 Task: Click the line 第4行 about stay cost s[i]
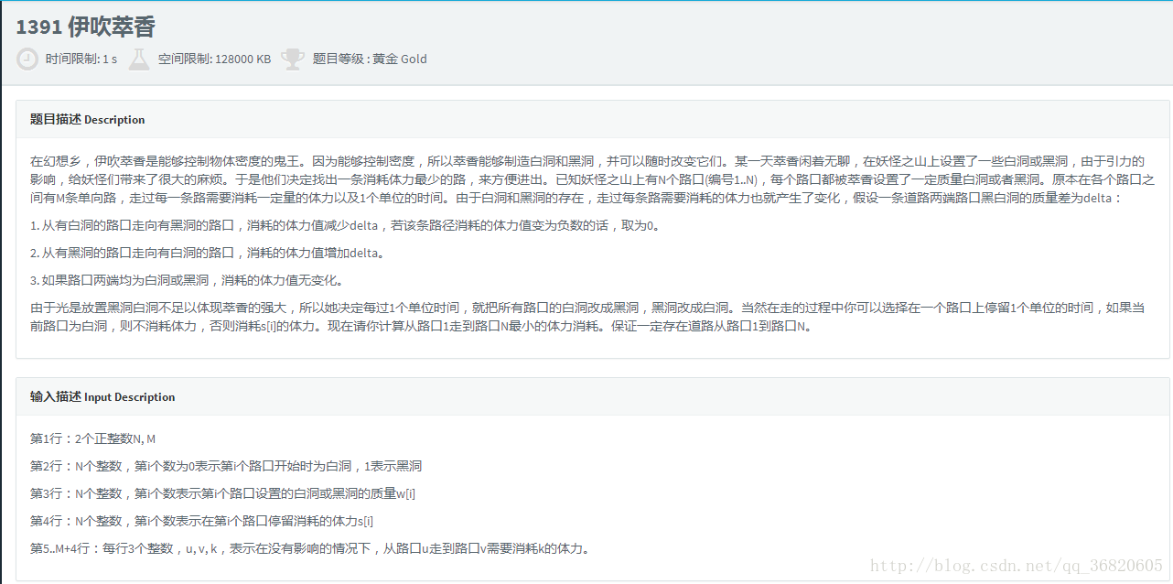(201, 522)
